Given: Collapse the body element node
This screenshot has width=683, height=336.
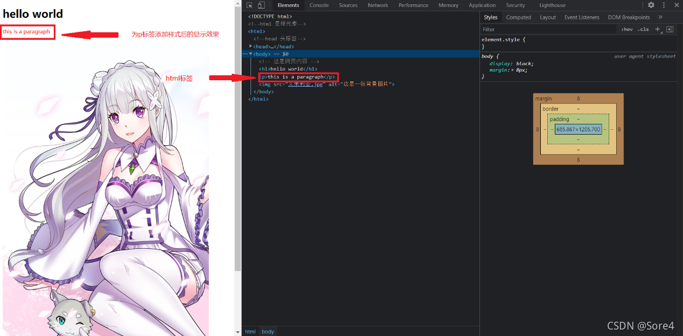Looking at the screenshot, I should [x=250, y=54].
